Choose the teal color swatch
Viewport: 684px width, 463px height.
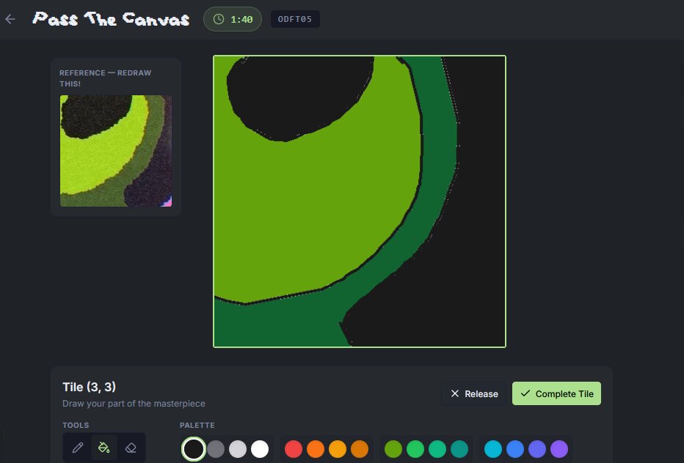[x=459, y=448]
